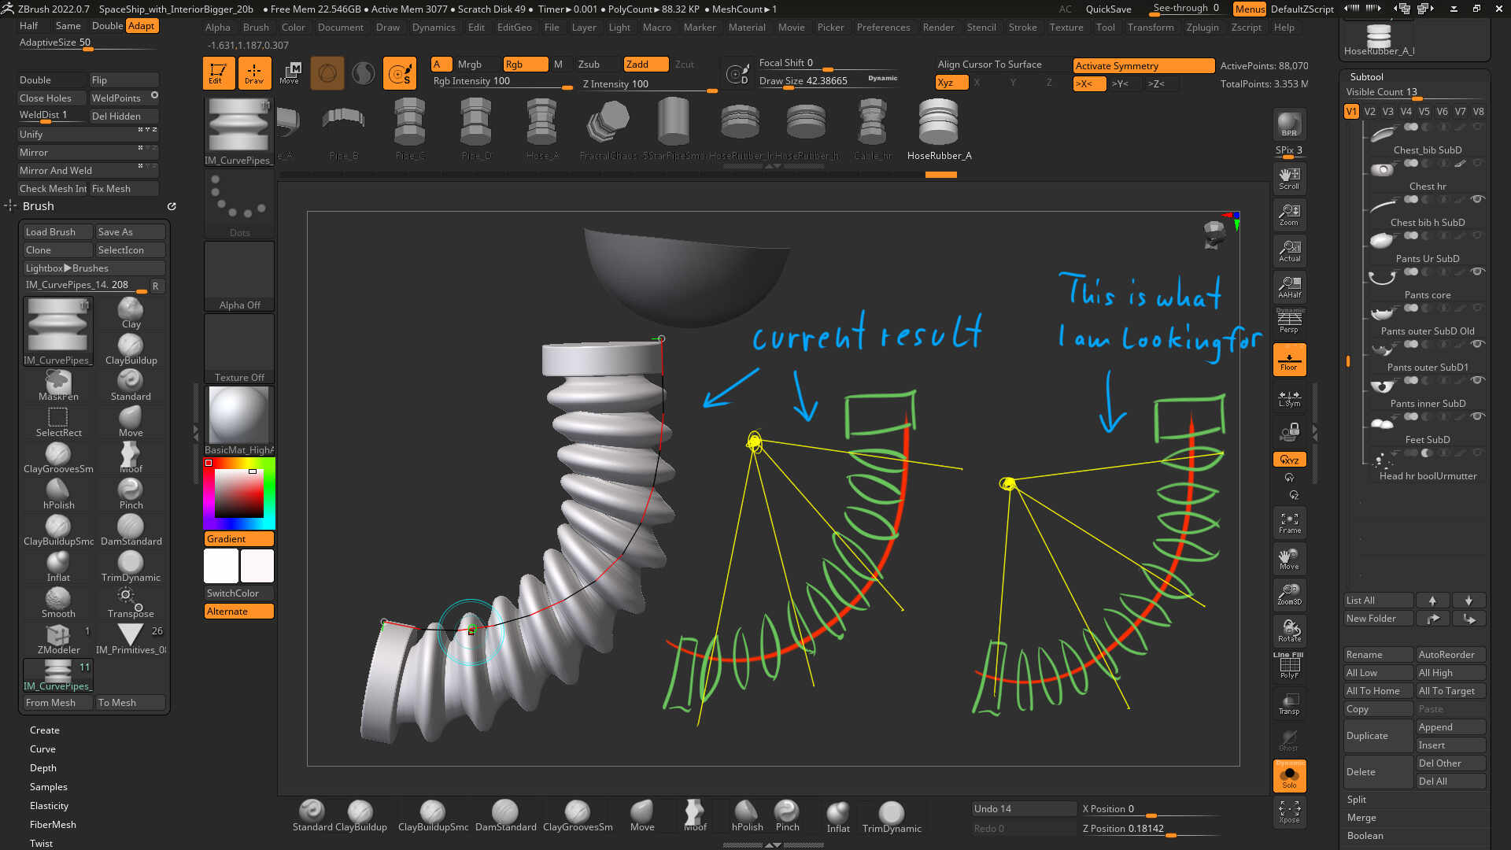Enable the Solo mode icon
The height and width of the screenshot is (850, 1511).
coord(1289,776)
